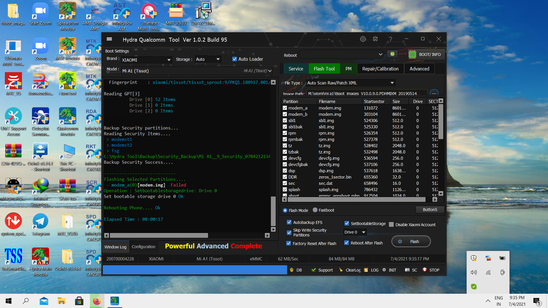The image size is (548, 308).
Task: Open the volume icon in tray popup
Action: pyautogui.click(x=474, y=272)
